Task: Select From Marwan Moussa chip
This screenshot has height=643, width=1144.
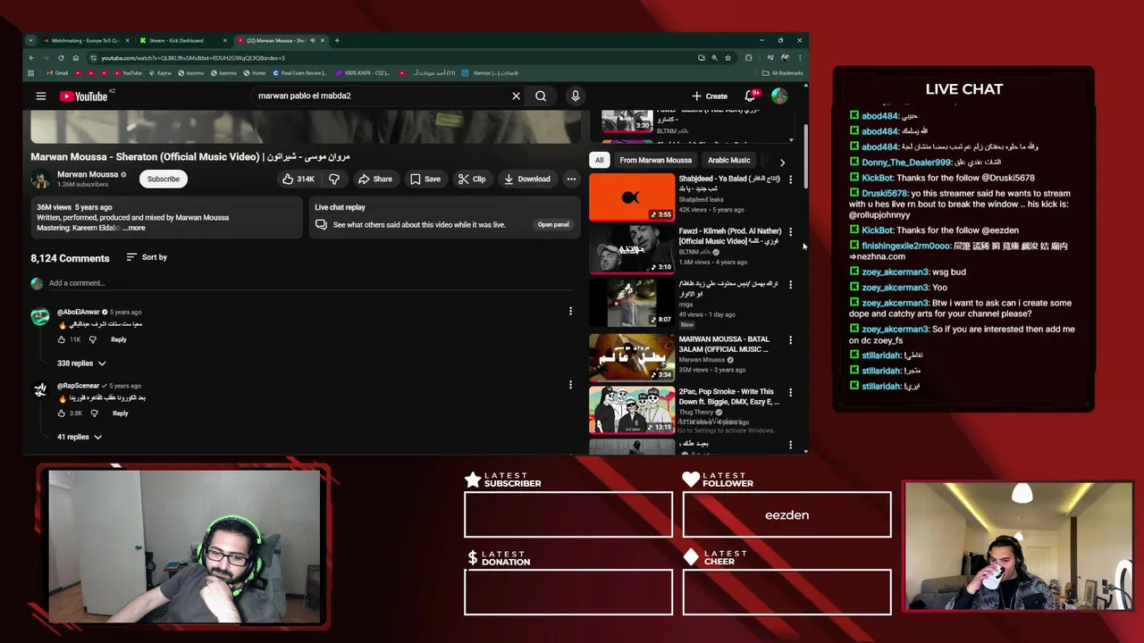Action: (x=656, y=160)
